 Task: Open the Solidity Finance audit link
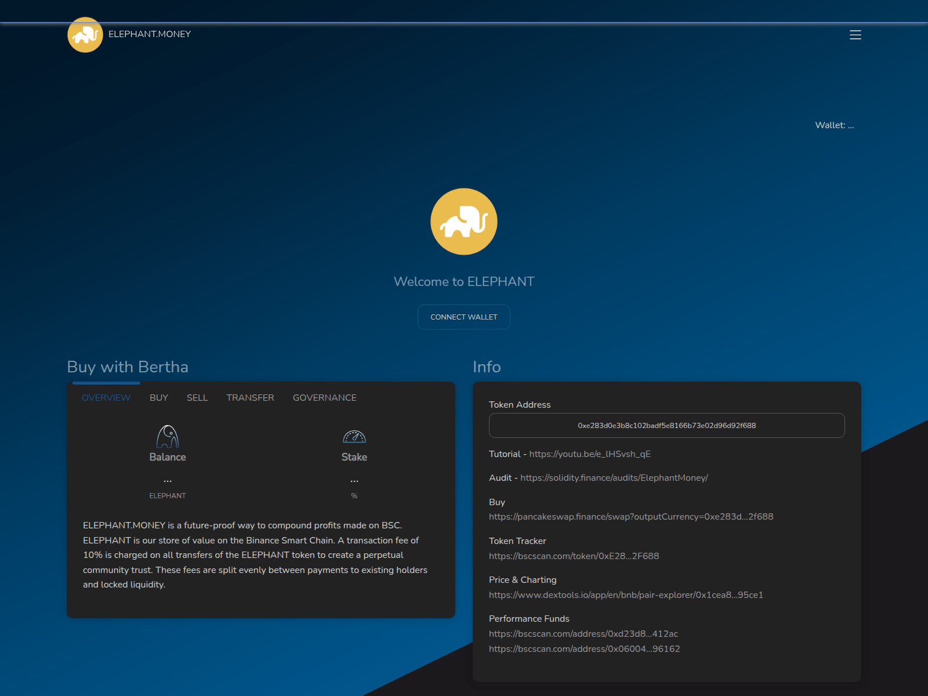[614, 478]
